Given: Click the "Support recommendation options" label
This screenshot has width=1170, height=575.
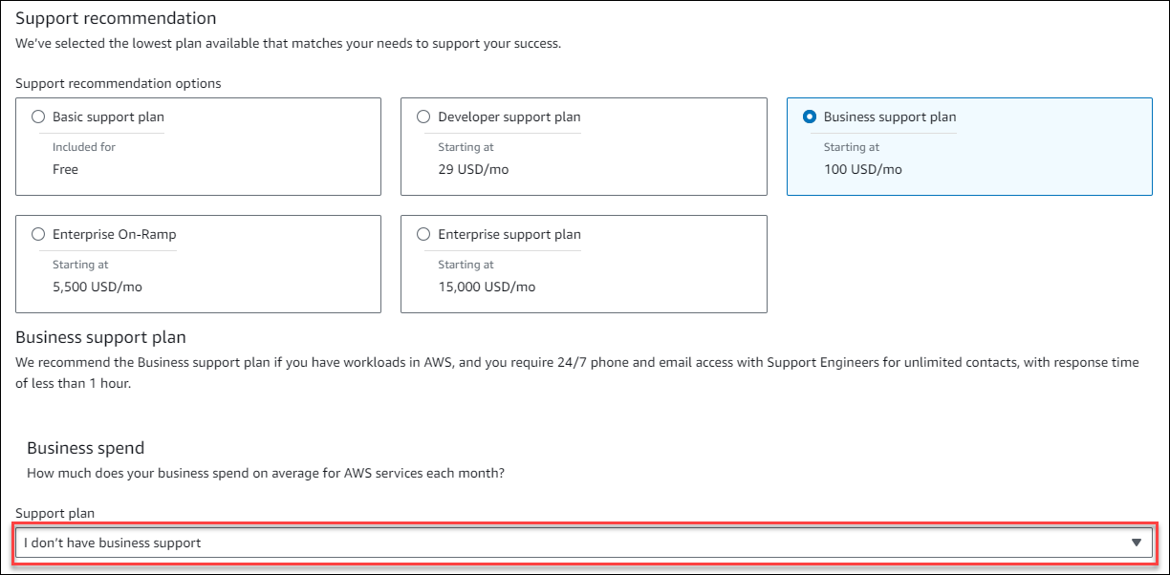Looking at the screenshot, I should [118, 83].
